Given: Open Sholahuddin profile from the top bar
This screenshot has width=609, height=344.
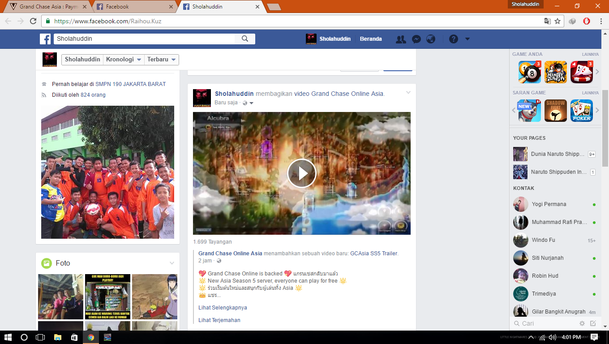Looking at the screenshot, I should pyautogui.click(x=328, y=39).
